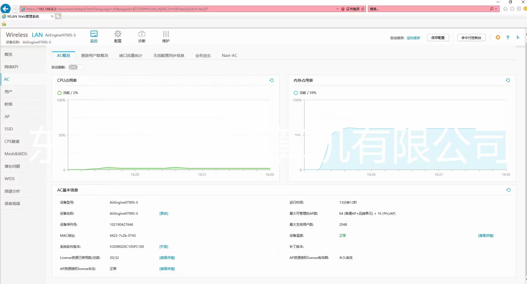Screen dimensions: 527x284
Task: Select 射频 in the left sidebar
Action: pyautogui.click(x=9, y=104)
